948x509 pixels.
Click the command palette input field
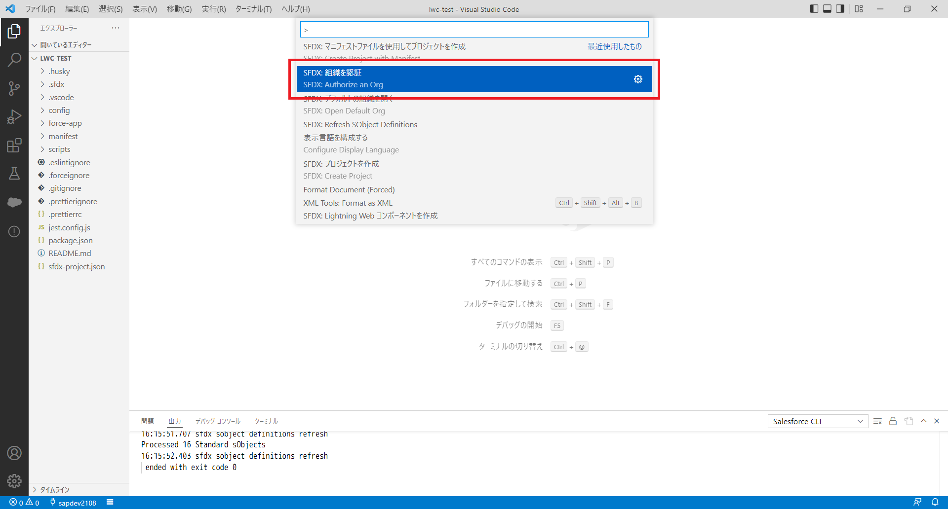474,29
